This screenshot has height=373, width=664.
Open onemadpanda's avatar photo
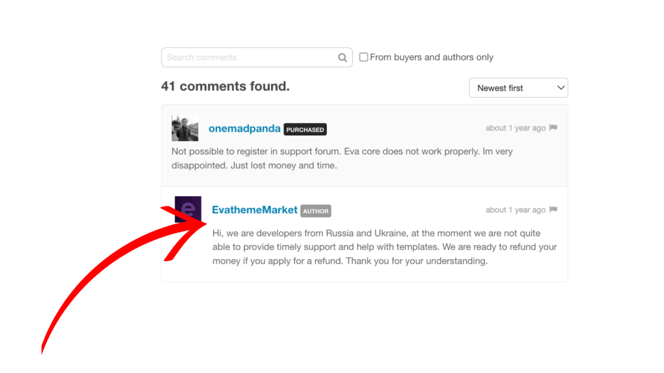[x=185, y=128]
